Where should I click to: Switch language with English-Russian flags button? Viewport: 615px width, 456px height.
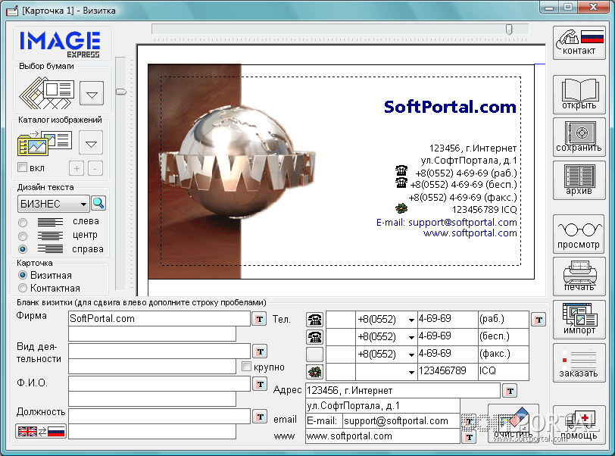41,431
